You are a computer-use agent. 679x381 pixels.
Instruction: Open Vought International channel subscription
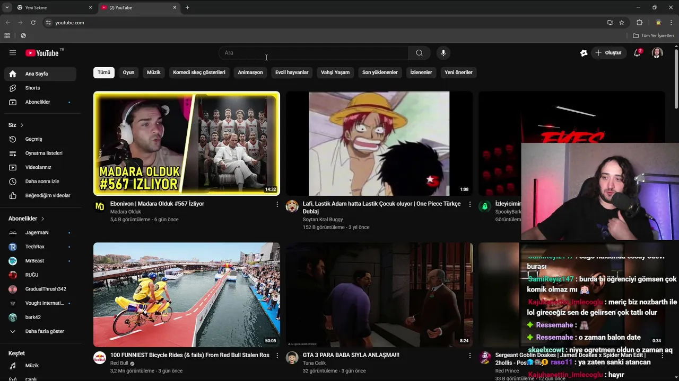tap(40, 303)
